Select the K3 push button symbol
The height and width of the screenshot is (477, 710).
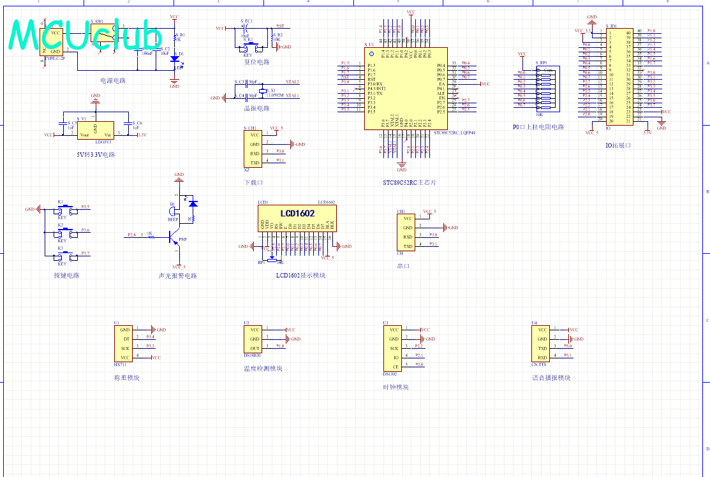(x=66, y=256)
